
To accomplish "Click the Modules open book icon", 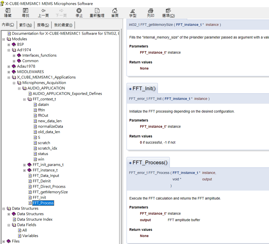I will point(9,39).
